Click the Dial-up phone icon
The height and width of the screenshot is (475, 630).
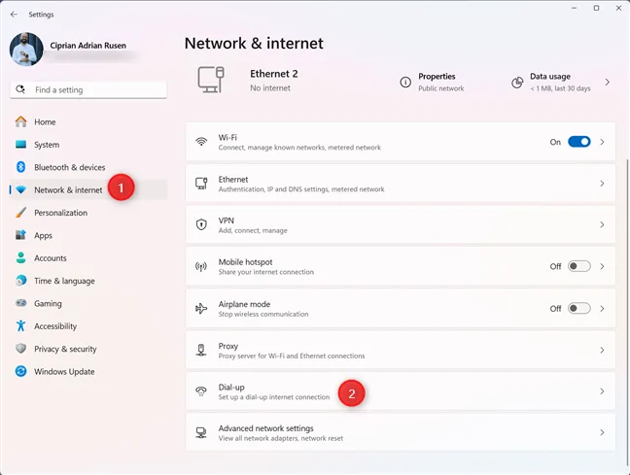pos(201,391)
